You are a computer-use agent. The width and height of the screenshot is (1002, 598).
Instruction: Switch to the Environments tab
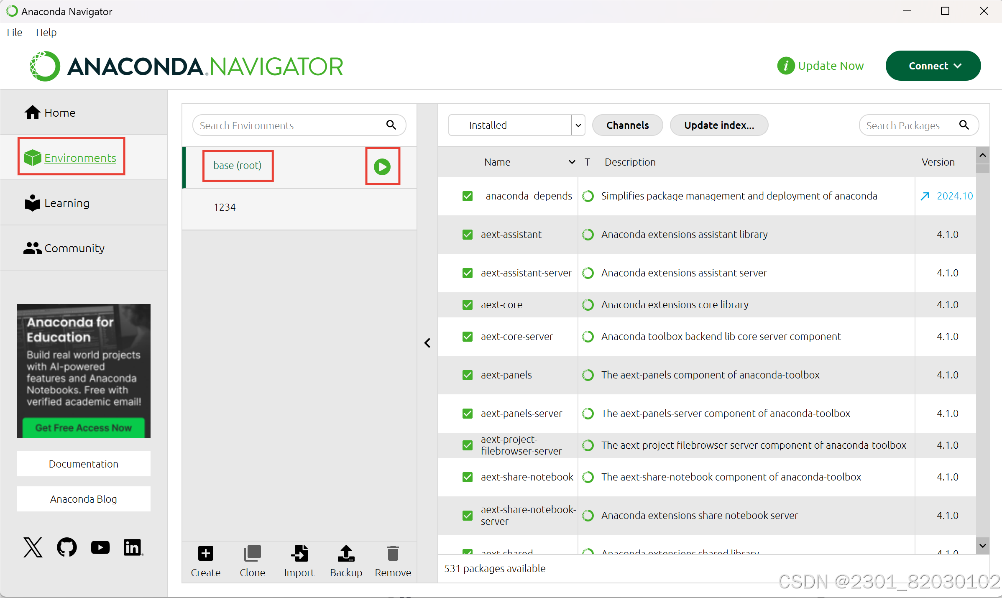point(84,158)
